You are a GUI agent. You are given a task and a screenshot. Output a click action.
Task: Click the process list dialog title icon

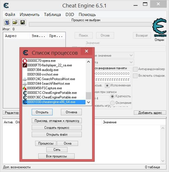pyautogui.click(x=26, y=53)
